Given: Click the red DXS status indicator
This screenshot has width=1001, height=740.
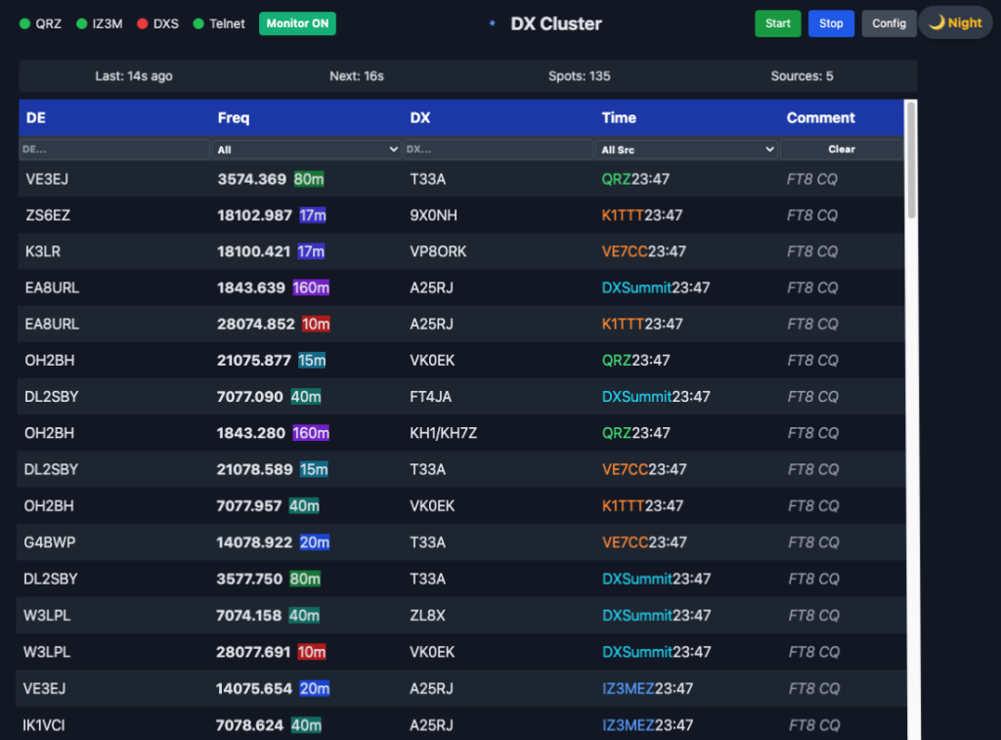Looking at the screenshot, I should (x=143, y=23).
